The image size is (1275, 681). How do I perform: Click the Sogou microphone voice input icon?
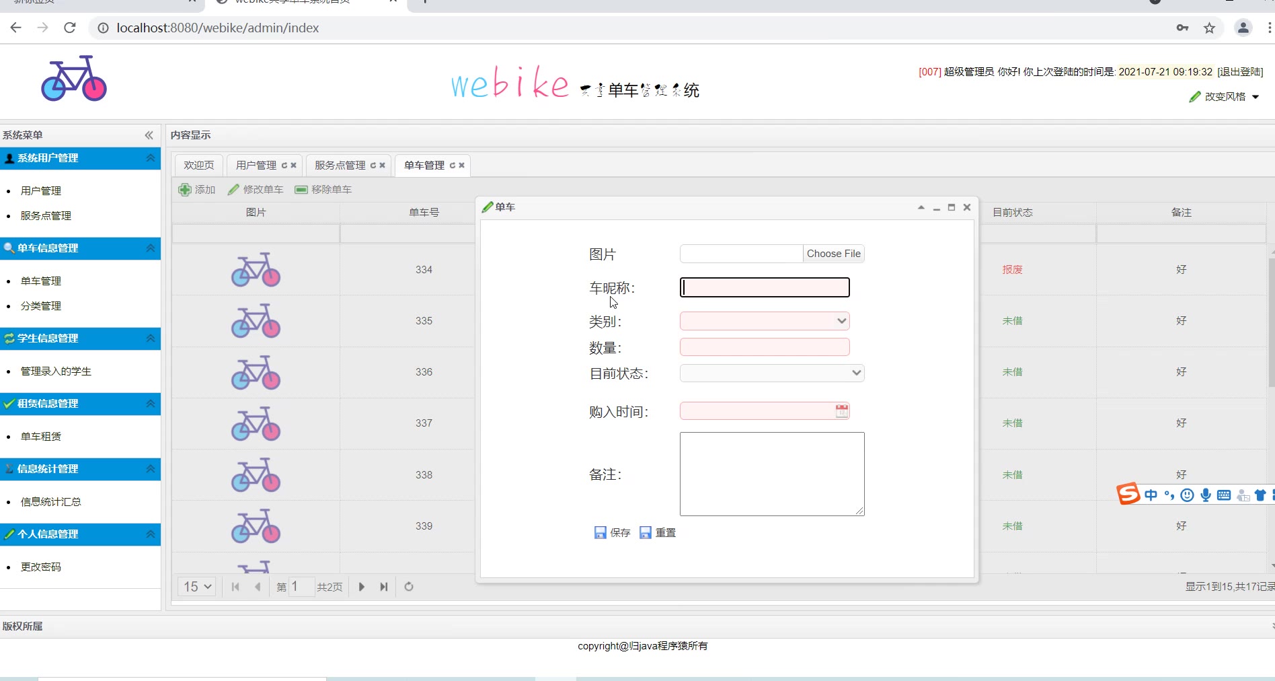pos(1206,495)
